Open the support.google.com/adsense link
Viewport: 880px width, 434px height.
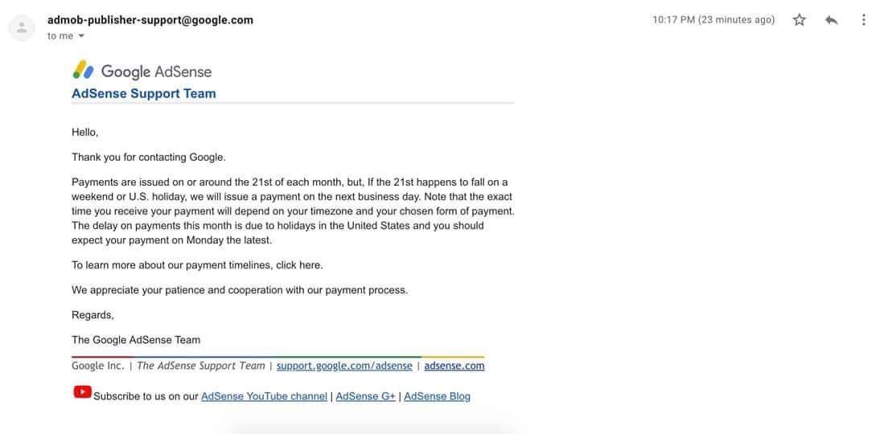tap(344, 366)
